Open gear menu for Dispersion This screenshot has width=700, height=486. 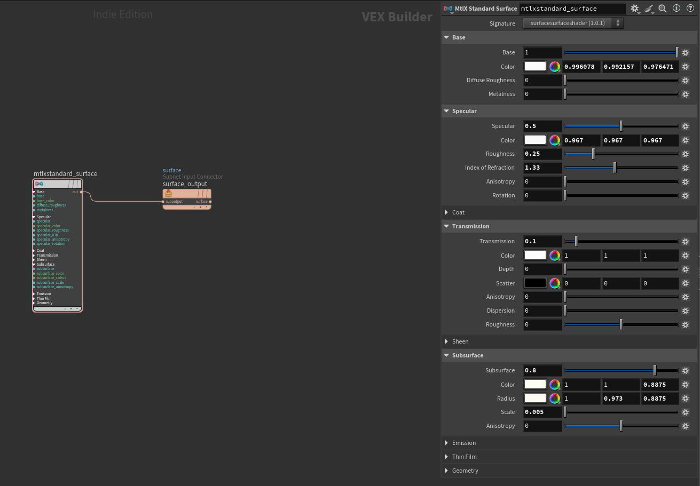click(686, 311)
